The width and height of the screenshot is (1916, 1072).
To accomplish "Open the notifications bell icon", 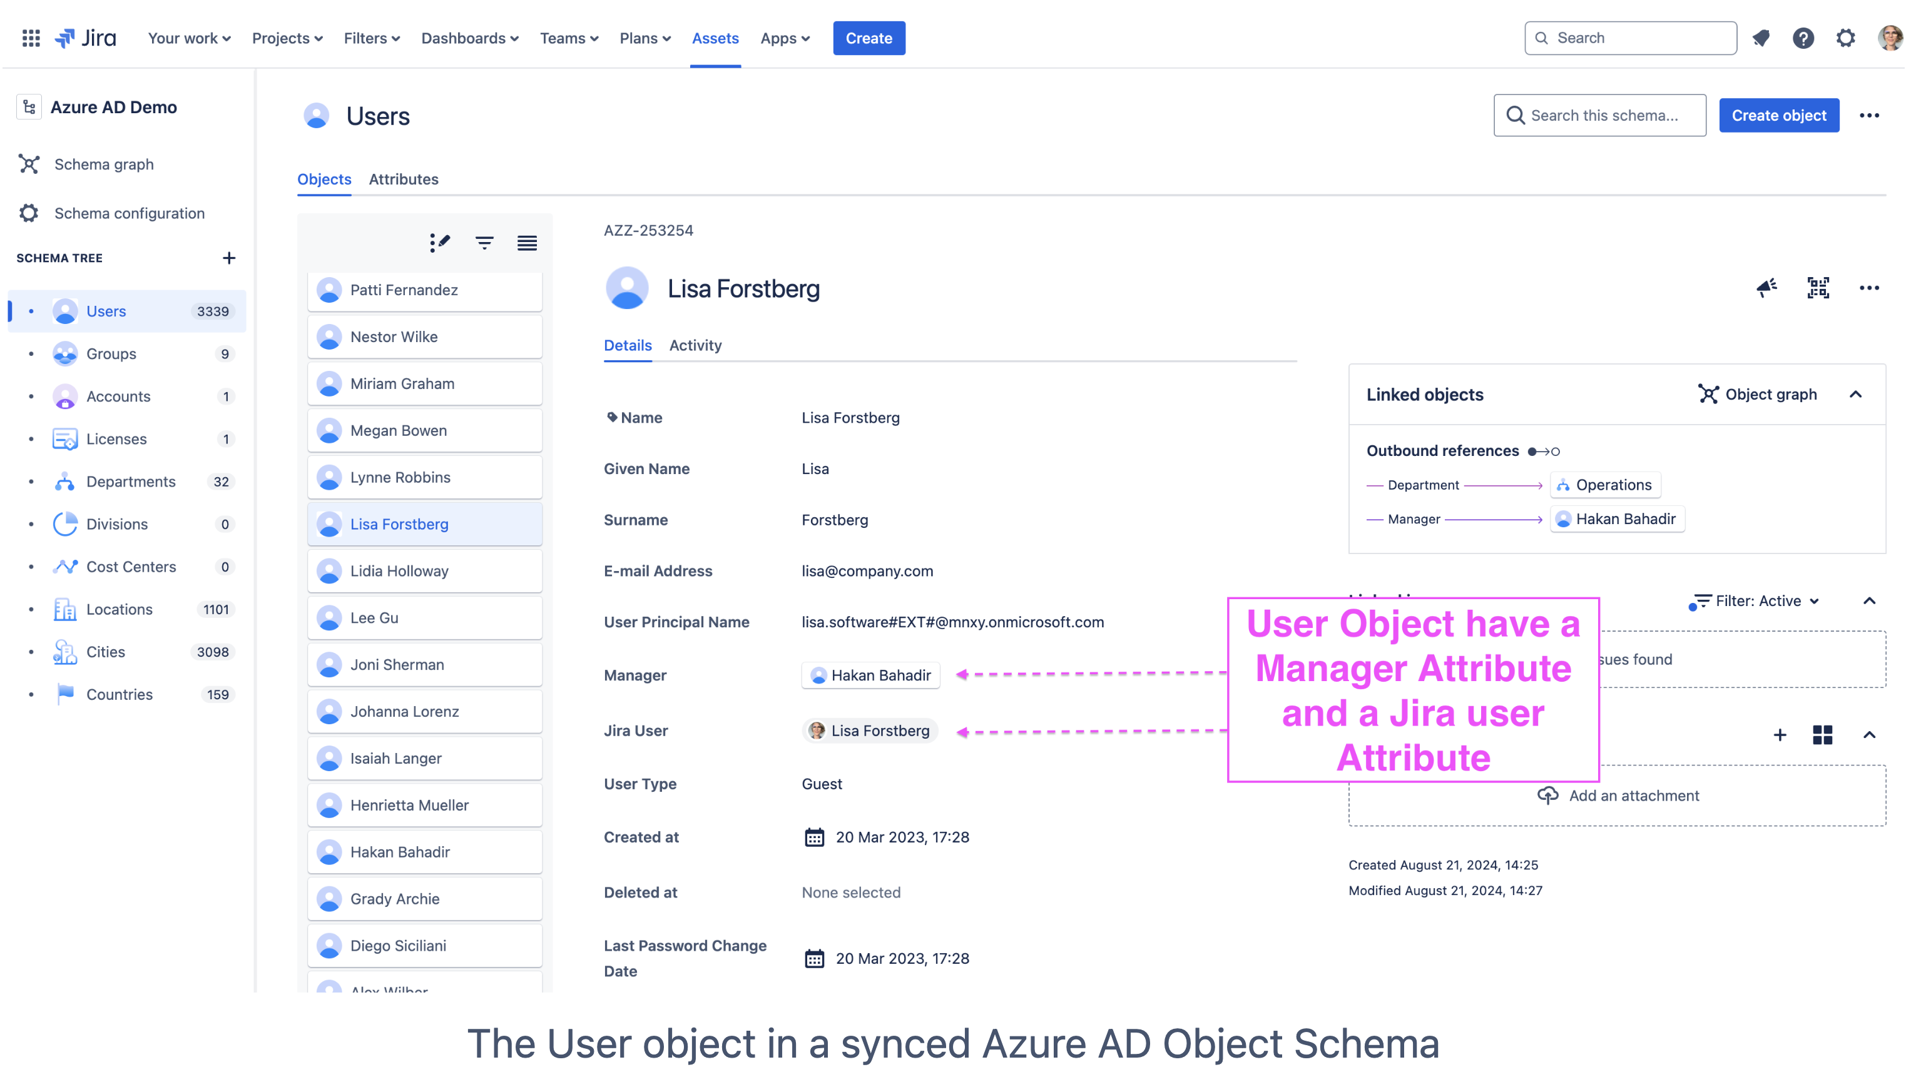I will point(1761,38).
